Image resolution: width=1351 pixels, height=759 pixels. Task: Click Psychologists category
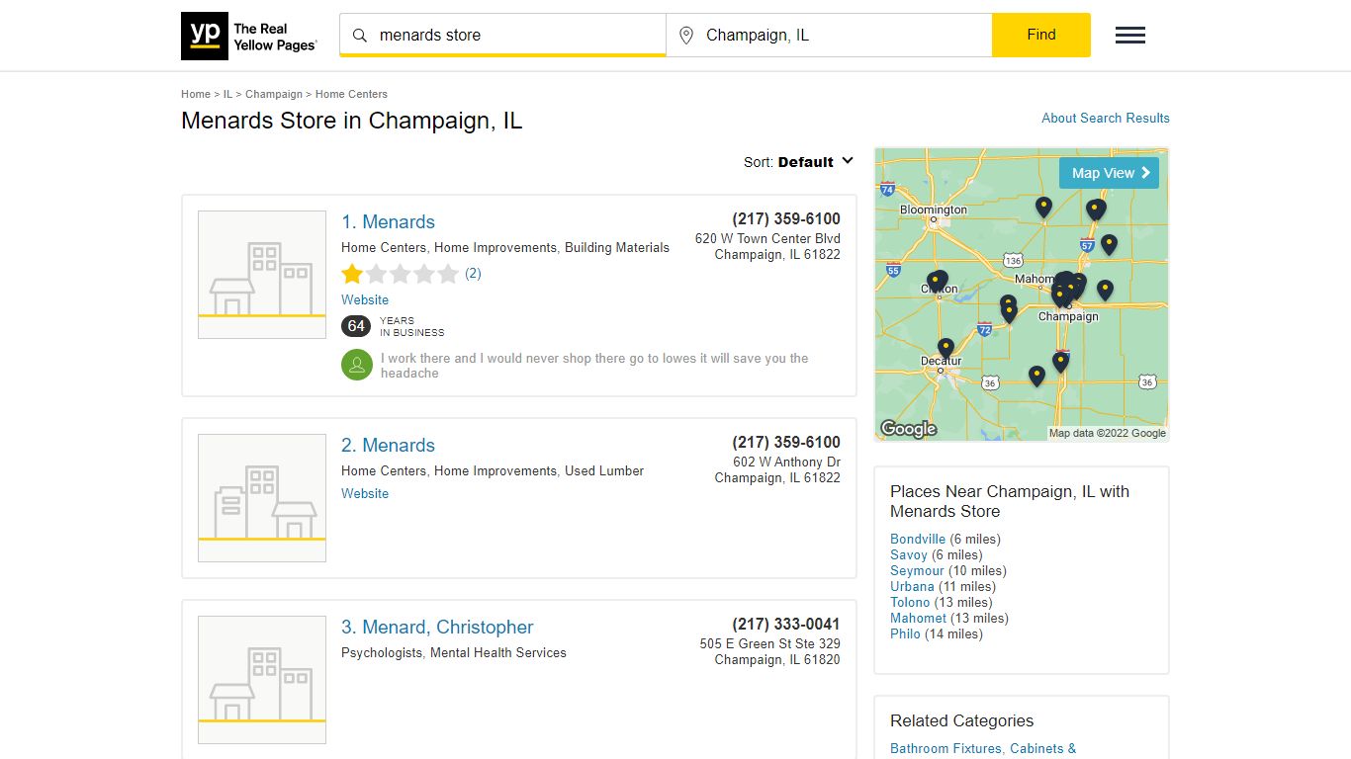382,653
